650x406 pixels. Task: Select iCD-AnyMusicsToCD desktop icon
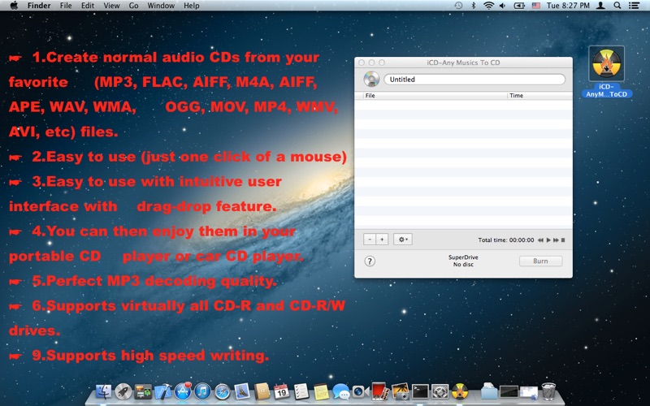(x=606, y=71)
